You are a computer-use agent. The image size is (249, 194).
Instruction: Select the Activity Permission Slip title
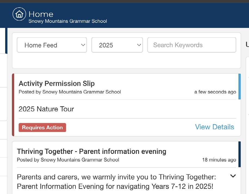[x=57, y=83]
